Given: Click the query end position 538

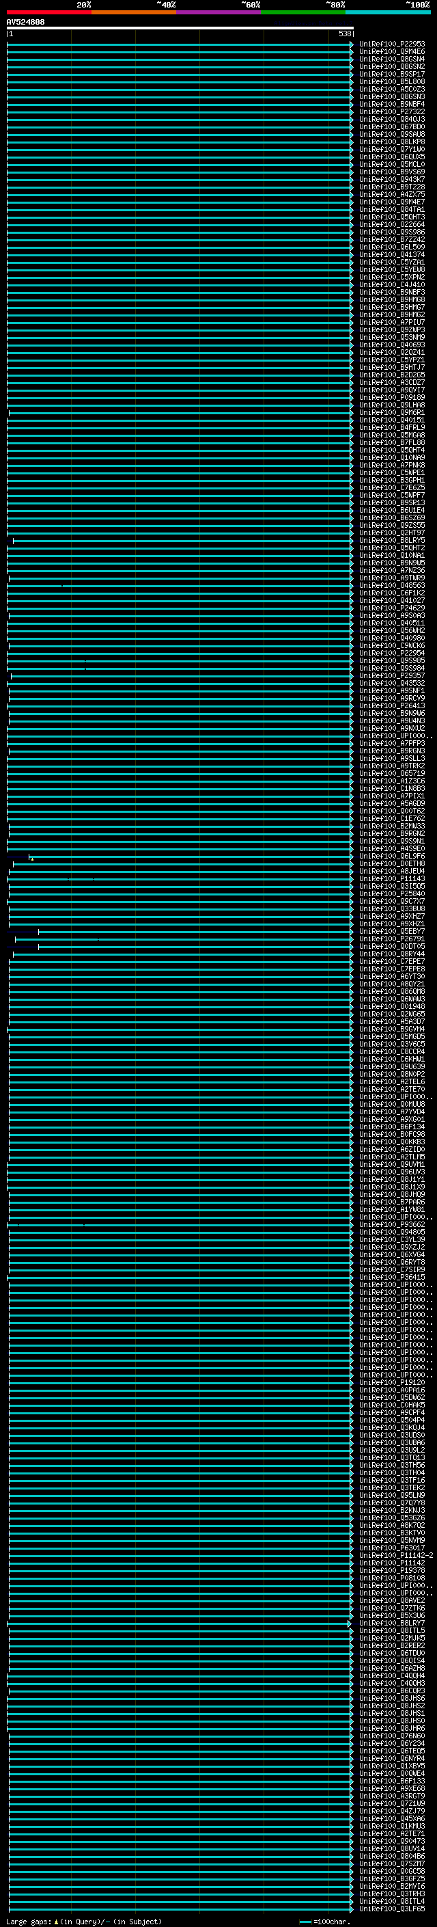Looking at the screenshot, I should pos(344,33).
